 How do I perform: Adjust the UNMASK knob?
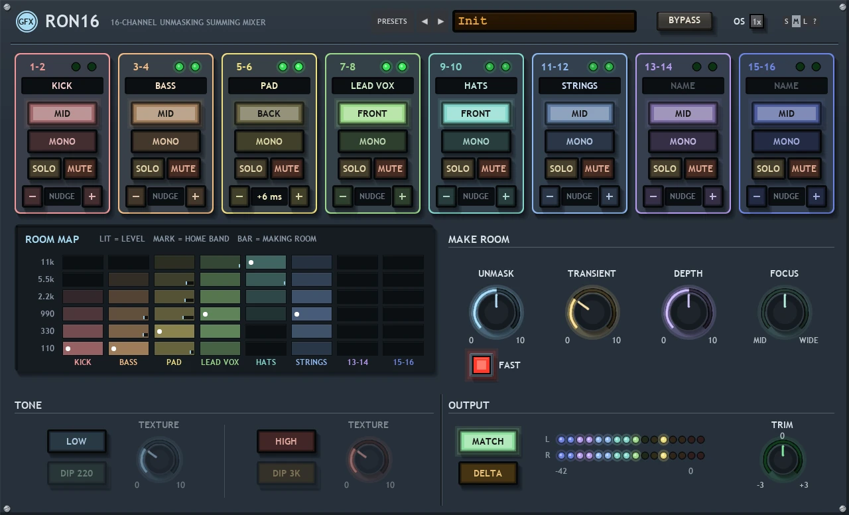point(496,311)
